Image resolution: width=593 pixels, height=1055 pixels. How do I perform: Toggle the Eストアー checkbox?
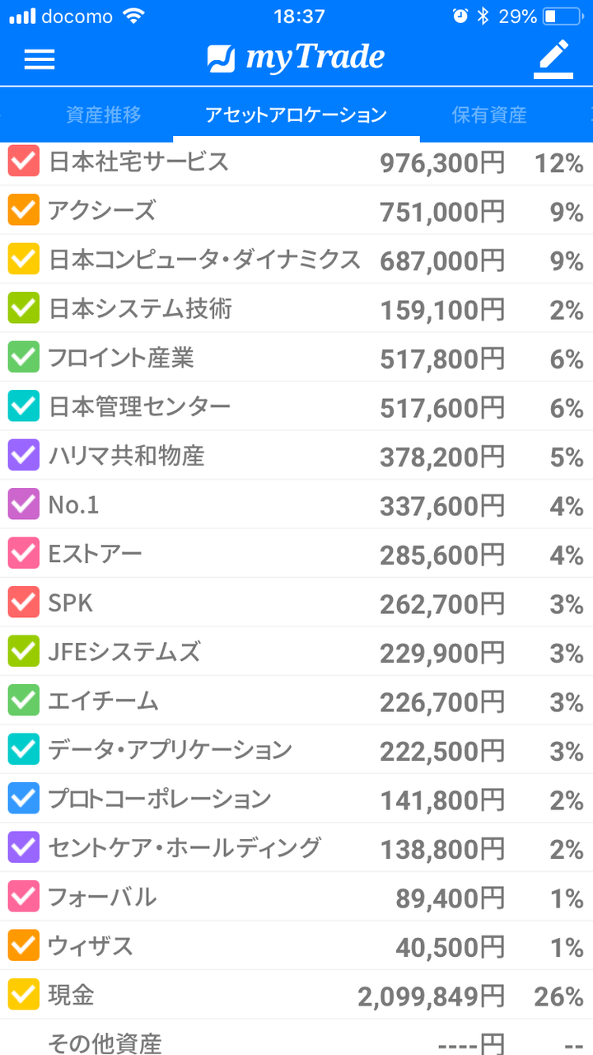coord(24,554)
